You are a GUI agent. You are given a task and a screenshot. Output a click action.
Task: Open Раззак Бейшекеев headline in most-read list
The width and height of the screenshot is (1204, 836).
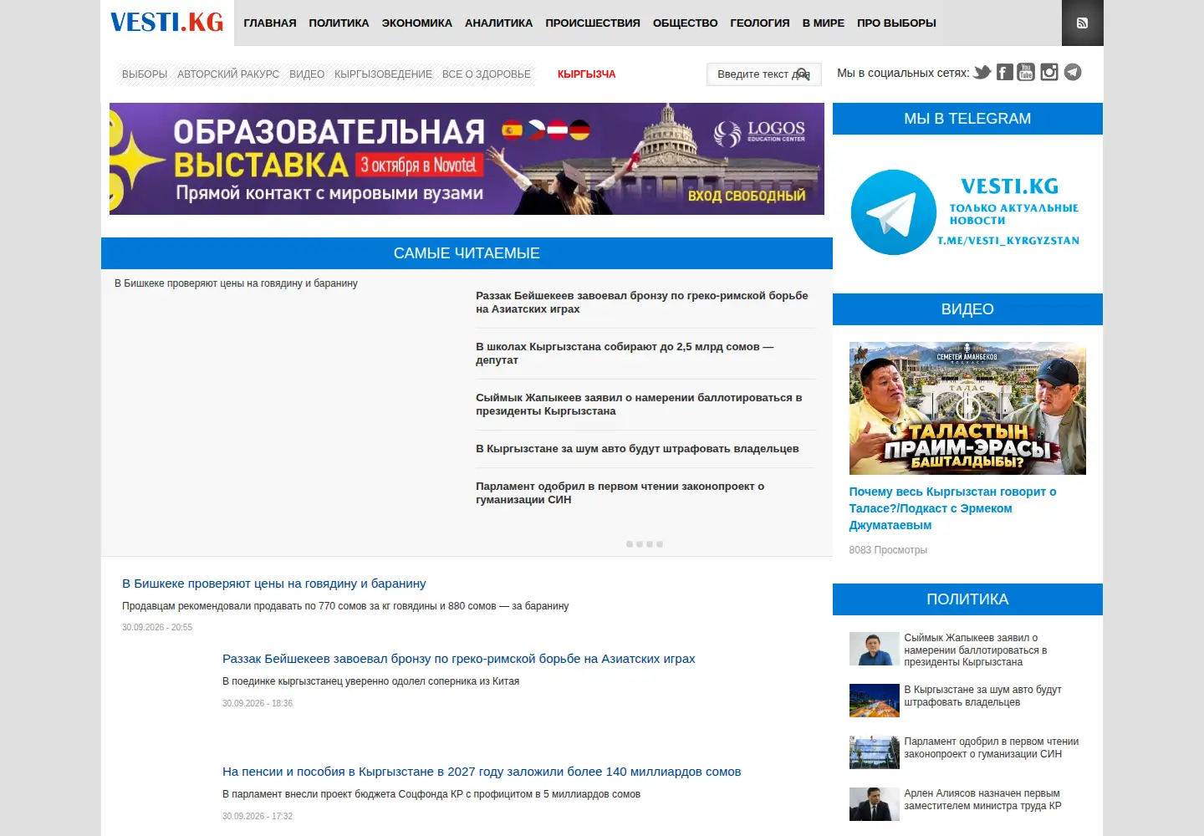pos(642,303)
